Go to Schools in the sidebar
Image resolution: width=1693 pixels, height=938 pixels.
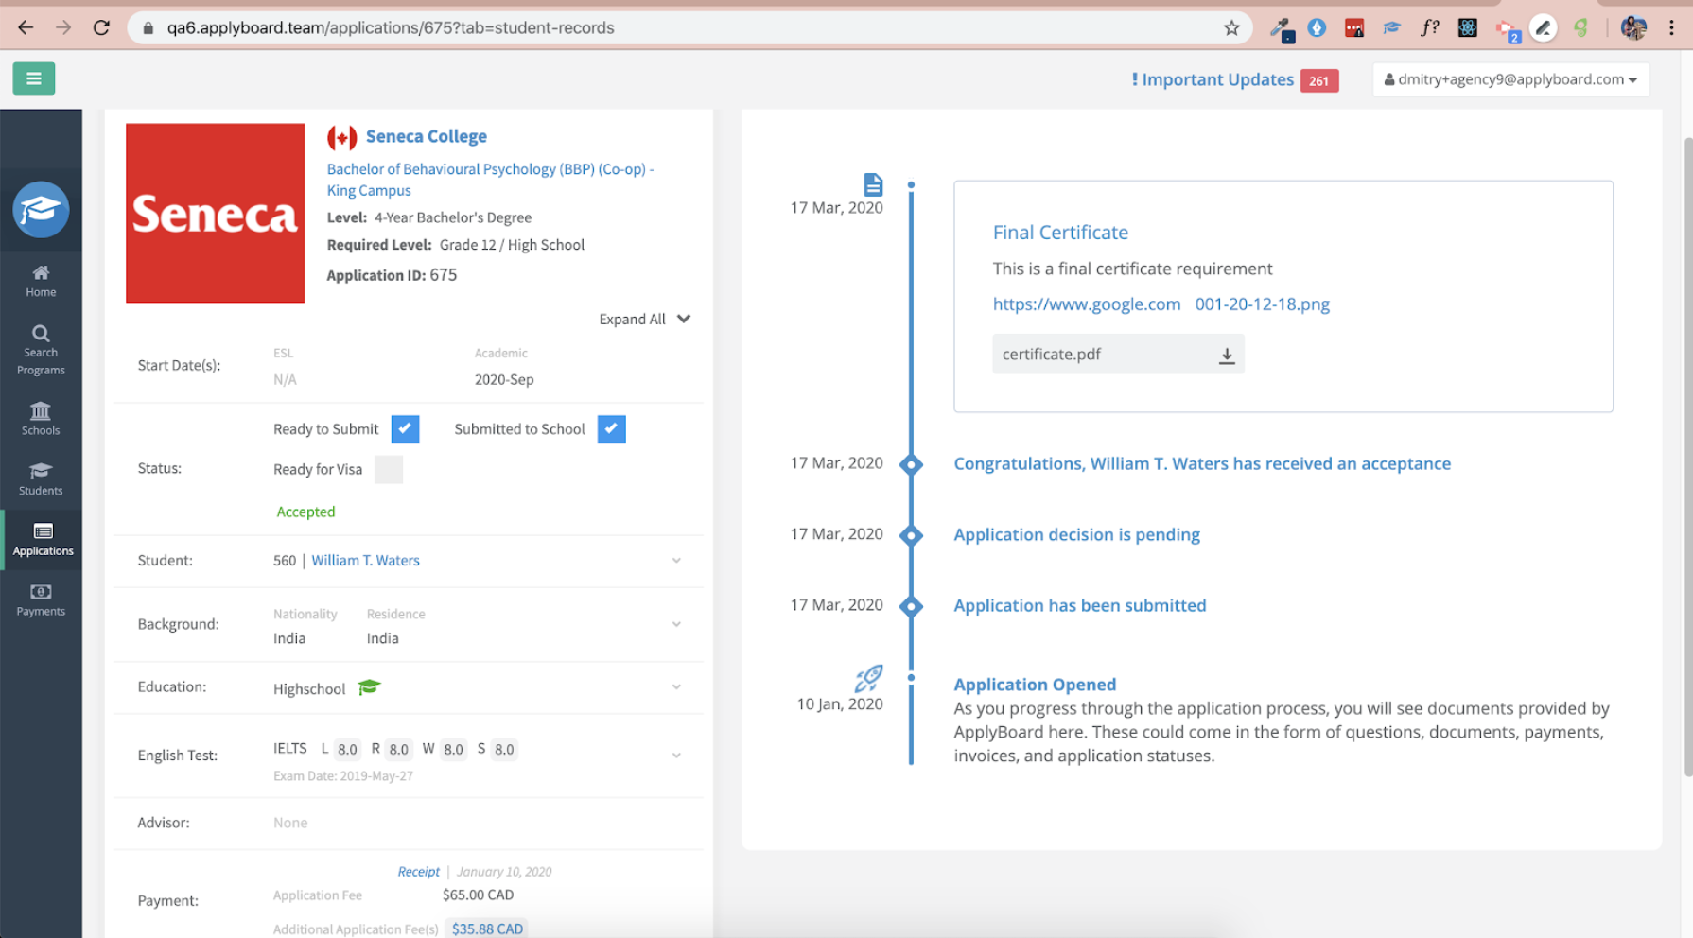[x=41, y=418]
